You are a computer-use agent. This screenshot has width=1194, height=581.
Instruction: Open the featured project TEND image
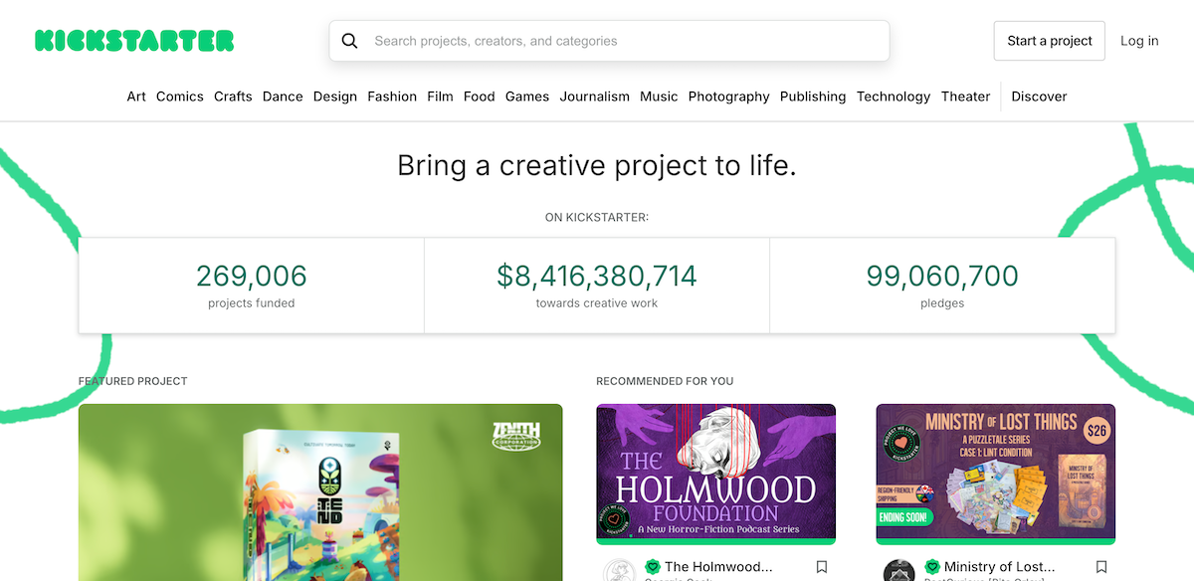(x=320, y=492)
